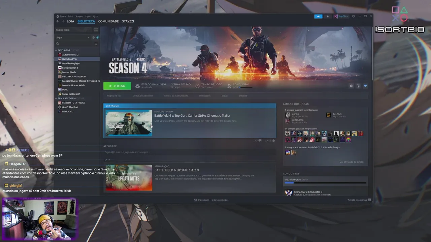431x242 pixels.
Task: Click the play time clock icon
Action: [x=198, y=86]
